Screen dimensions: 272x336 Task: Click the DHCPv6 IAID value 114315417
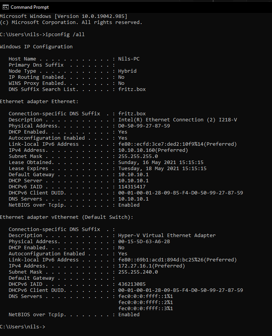(x=132, y=186)
